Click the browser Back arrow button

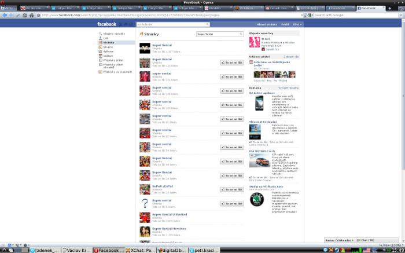click(4, 15)
